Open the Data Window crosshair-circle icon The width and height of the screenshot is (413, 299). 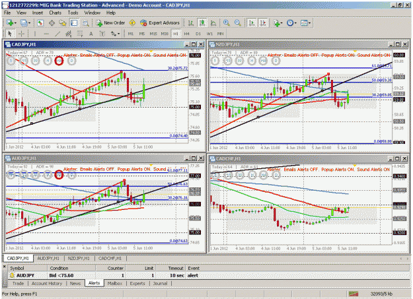[52, 23]
